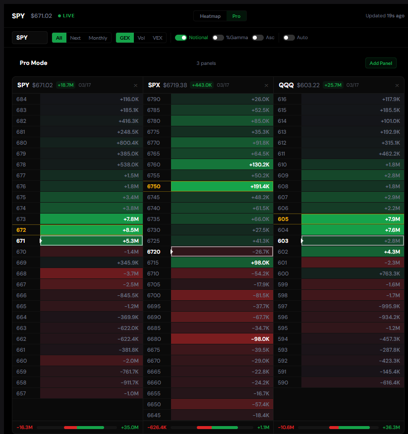The width and height of the screenshot is (408, 434).
Task: Click QQQ panel price $603.22
Action: click(308, 85)
